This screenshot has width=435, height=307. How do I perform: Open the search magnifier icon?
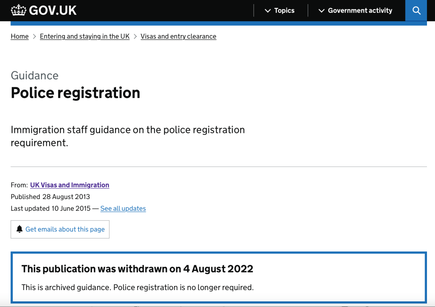coord(416,10)
